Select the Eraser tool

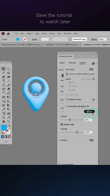9,89
